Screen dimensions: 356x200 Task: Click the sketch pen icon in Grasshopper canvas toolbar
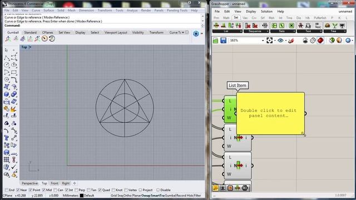click(x=291, y=41)
